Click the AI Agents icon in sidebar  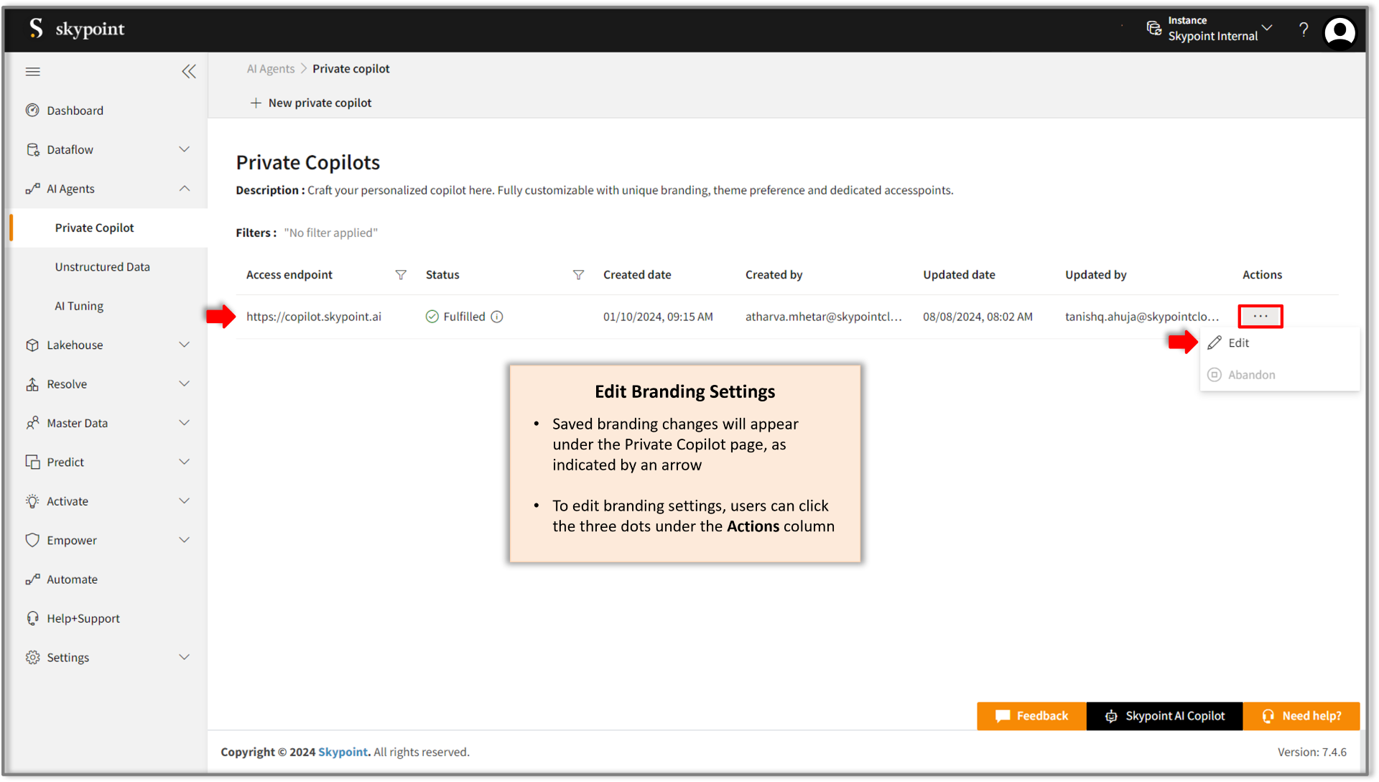pos(33,188)
